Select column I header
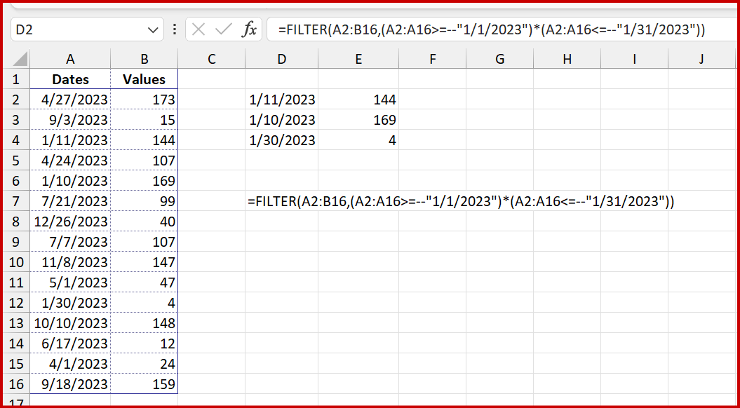This screenshot has width=740, height=408. (634, 59)
